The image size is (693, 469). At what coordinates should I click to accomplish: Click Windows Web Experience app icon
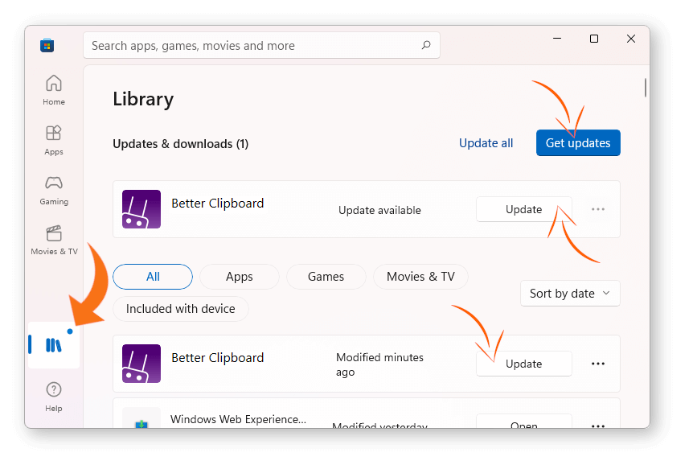[141, 418]
